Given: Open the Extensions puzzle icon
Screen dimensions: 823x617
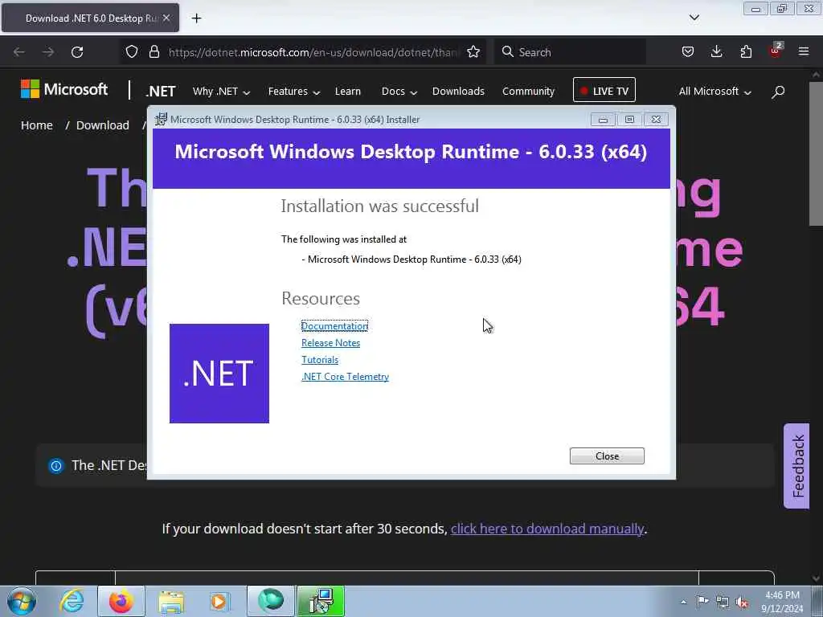Looking at the screenshot, I should point(746,51).
